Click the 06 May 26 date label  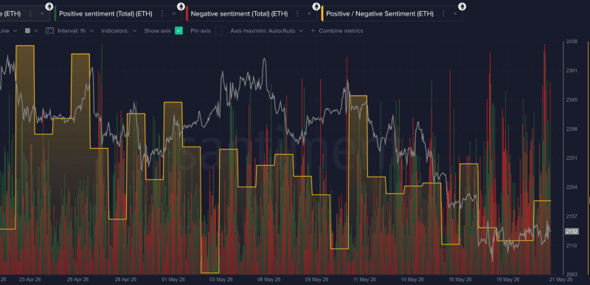(x=268, y=280)
